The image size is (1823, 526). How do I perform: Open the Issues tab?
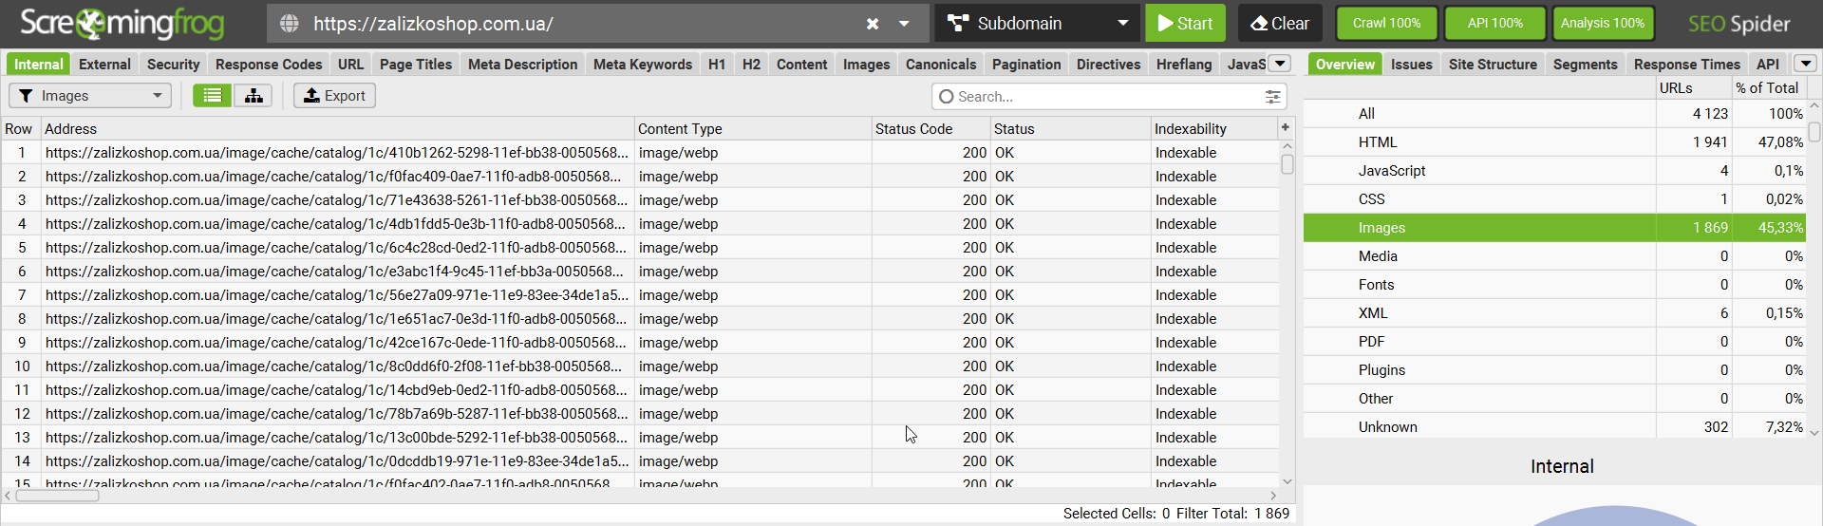pyautogui.click(x=1411, y=65)
